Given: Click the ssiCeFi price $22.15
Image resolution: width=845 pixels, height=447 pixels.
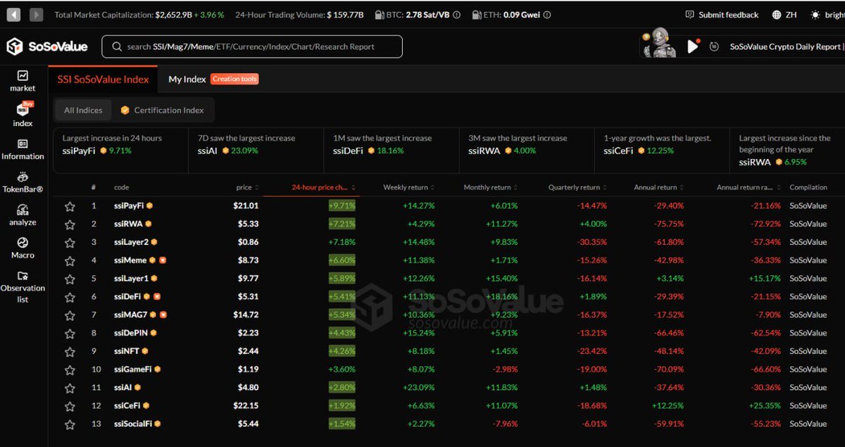Looking at the screenshot, I should 246,406.
